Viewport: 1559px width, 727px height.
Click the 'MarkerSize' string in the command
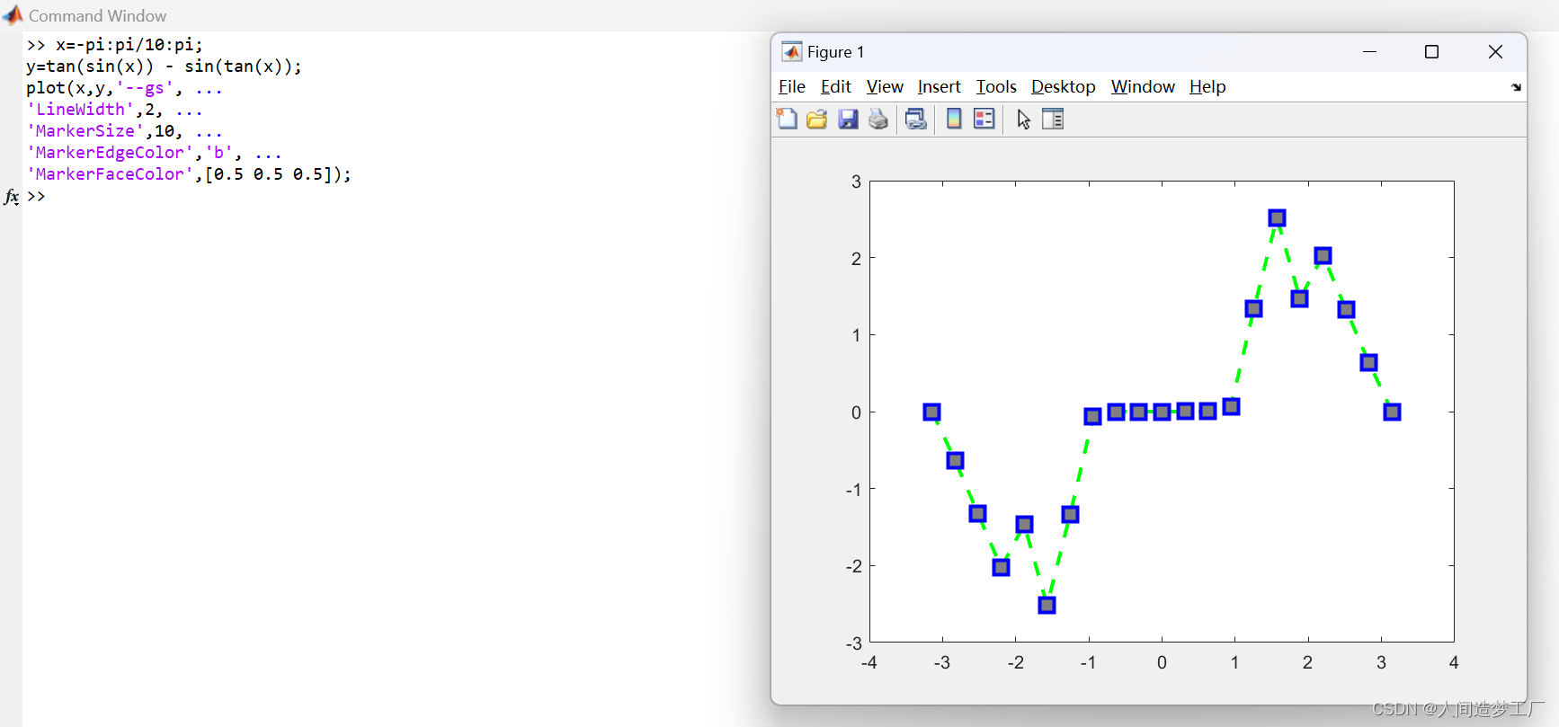coord(85,130)
